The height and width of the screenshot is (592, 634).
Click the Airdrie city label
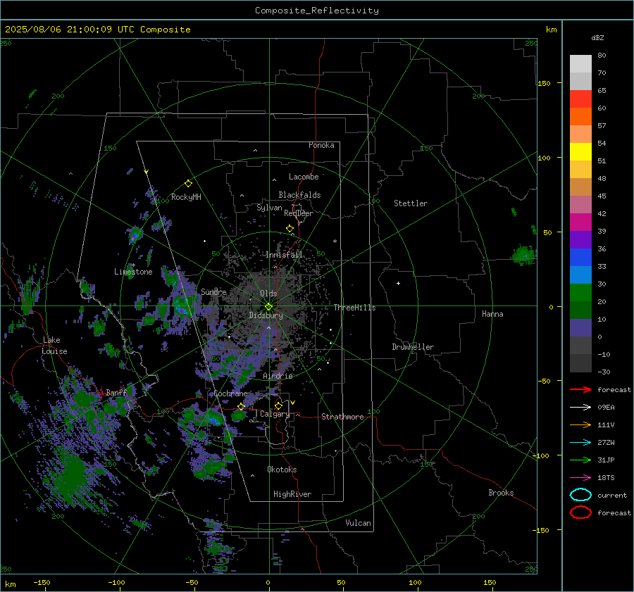point(278,376)
